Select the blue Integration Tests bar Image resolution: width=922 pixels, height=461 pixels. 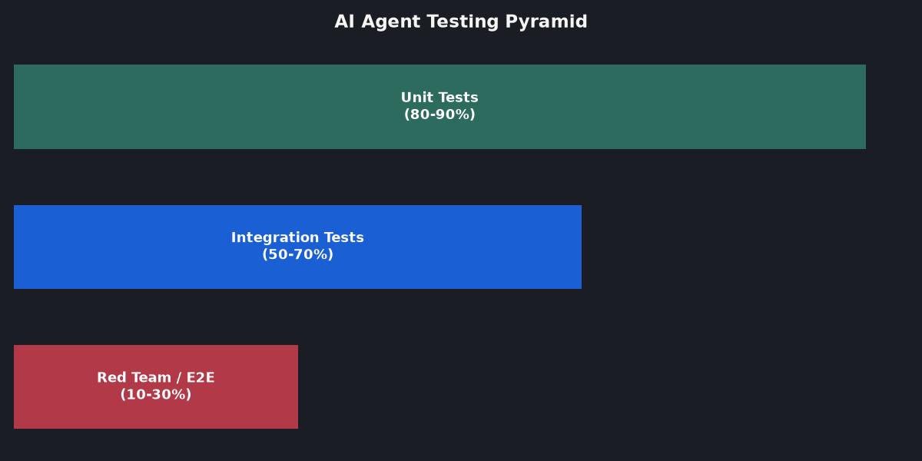point(297,247)
